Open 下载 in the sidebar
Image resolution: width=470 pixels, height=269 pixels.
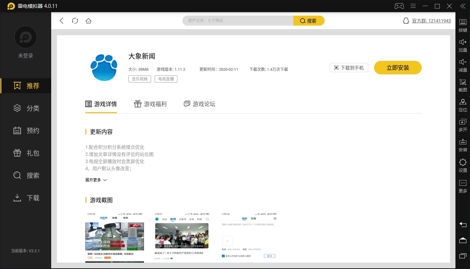click(x=26, y=198)
